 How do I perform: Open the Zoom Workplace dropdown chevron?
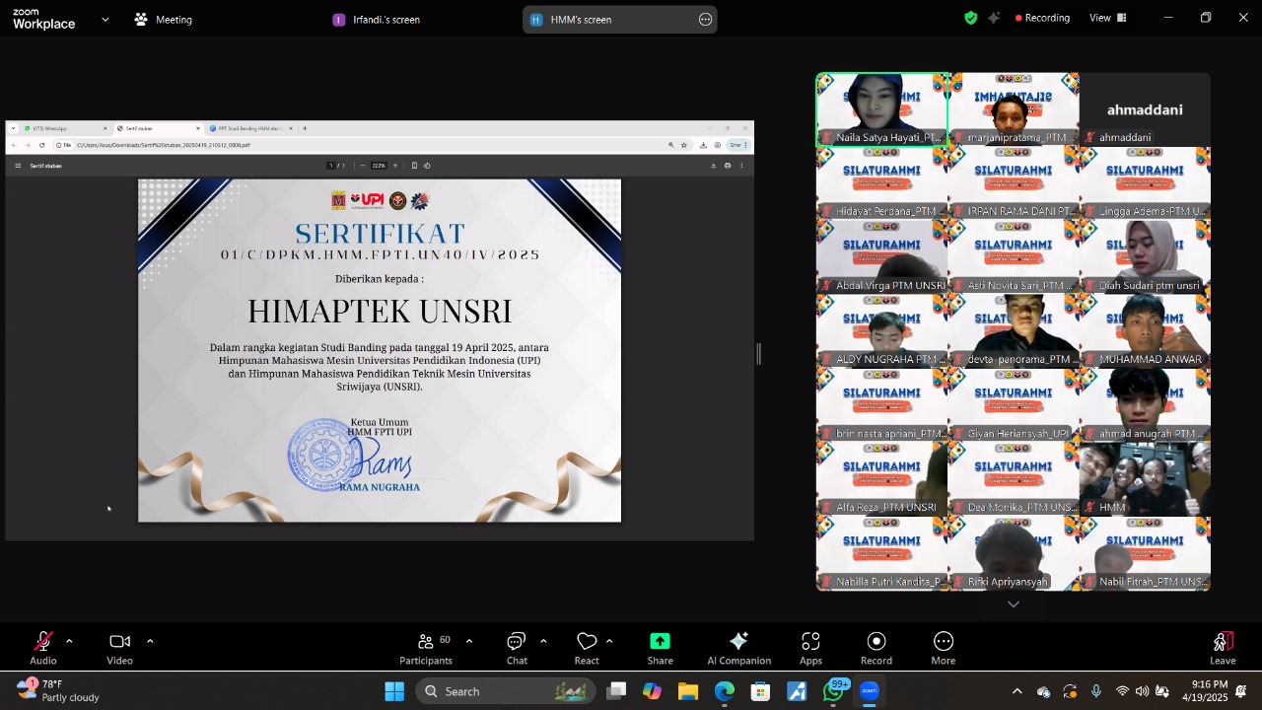point(105,19)
